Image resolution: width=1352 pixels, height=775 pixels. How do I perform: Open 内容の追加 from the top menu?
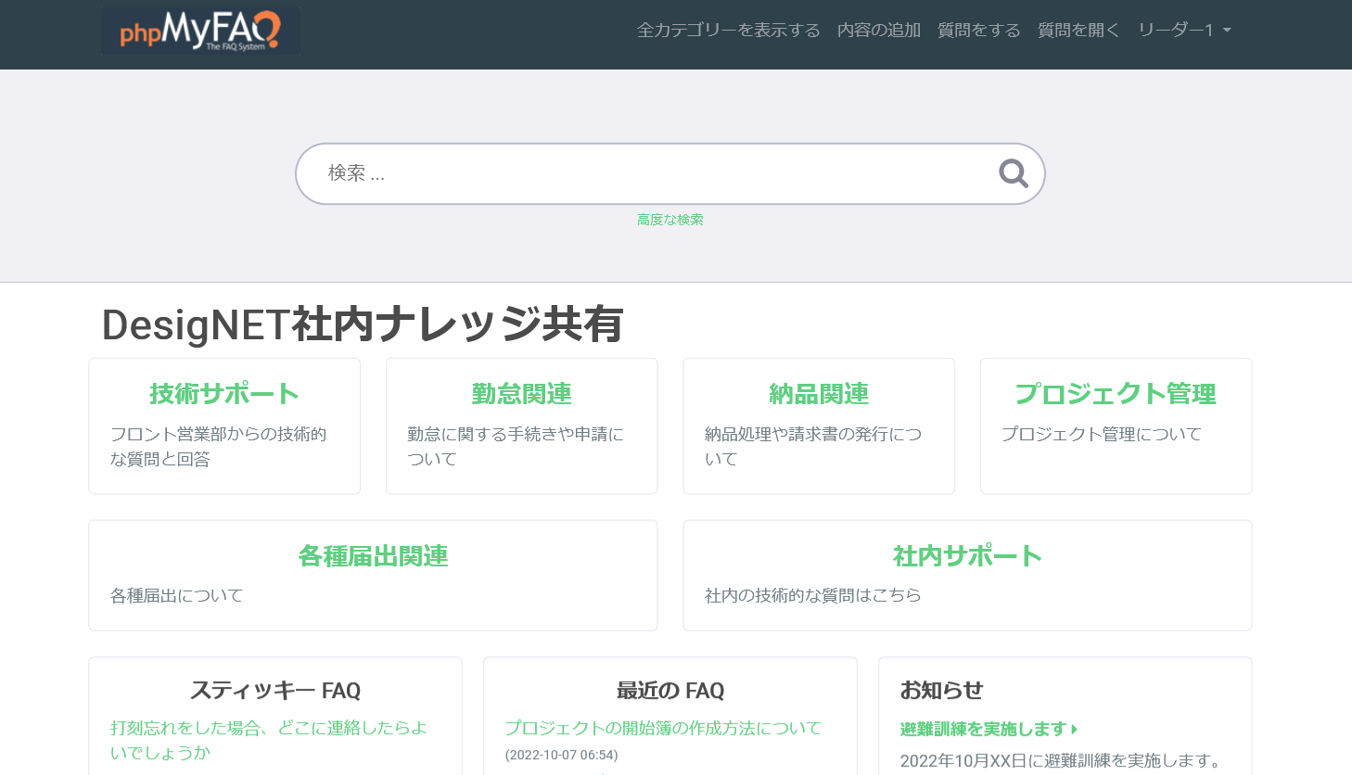coord(878,30)
